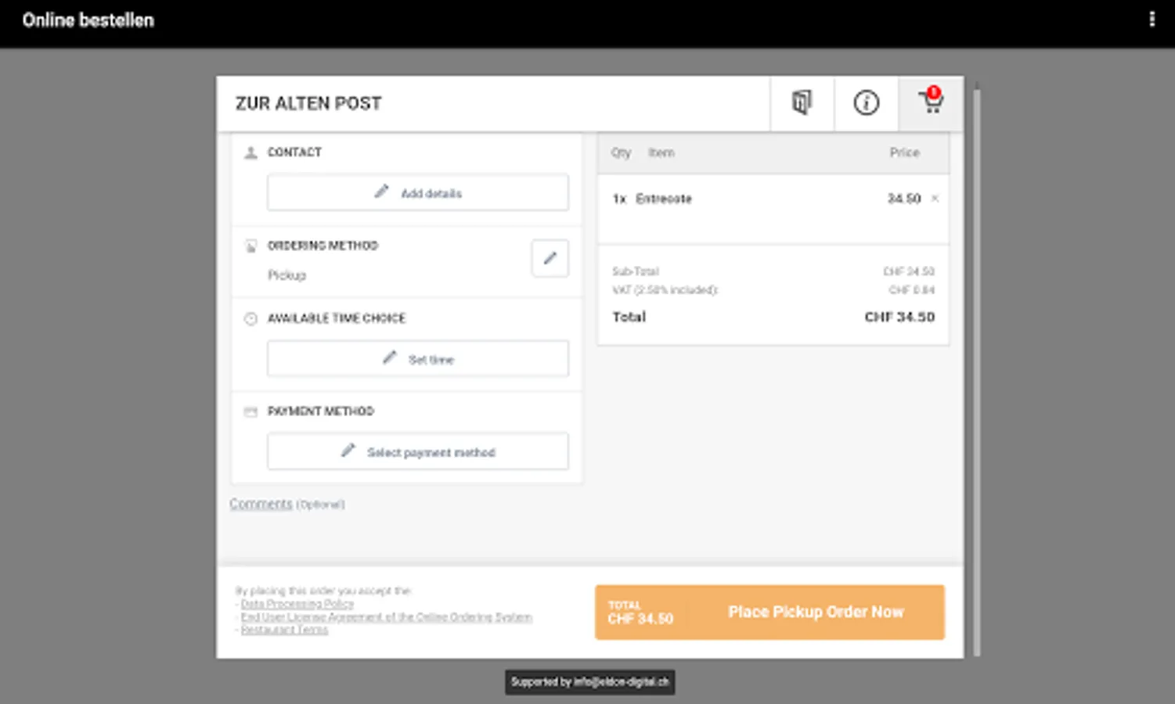The width and height of the screenshot is (1175, 704).
Task: Click Set time button
Action: click(x=417, y=359)
